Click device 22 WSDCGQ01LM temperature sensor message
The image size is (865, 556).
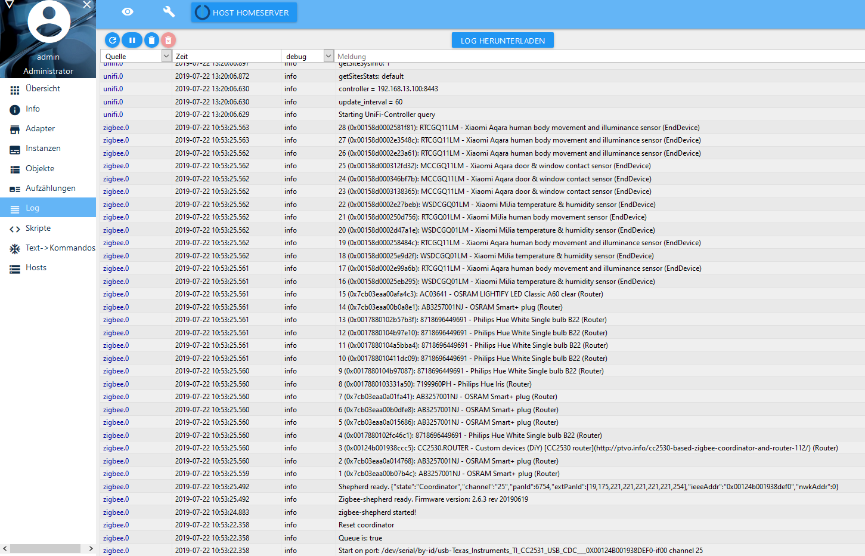(497, 205)
